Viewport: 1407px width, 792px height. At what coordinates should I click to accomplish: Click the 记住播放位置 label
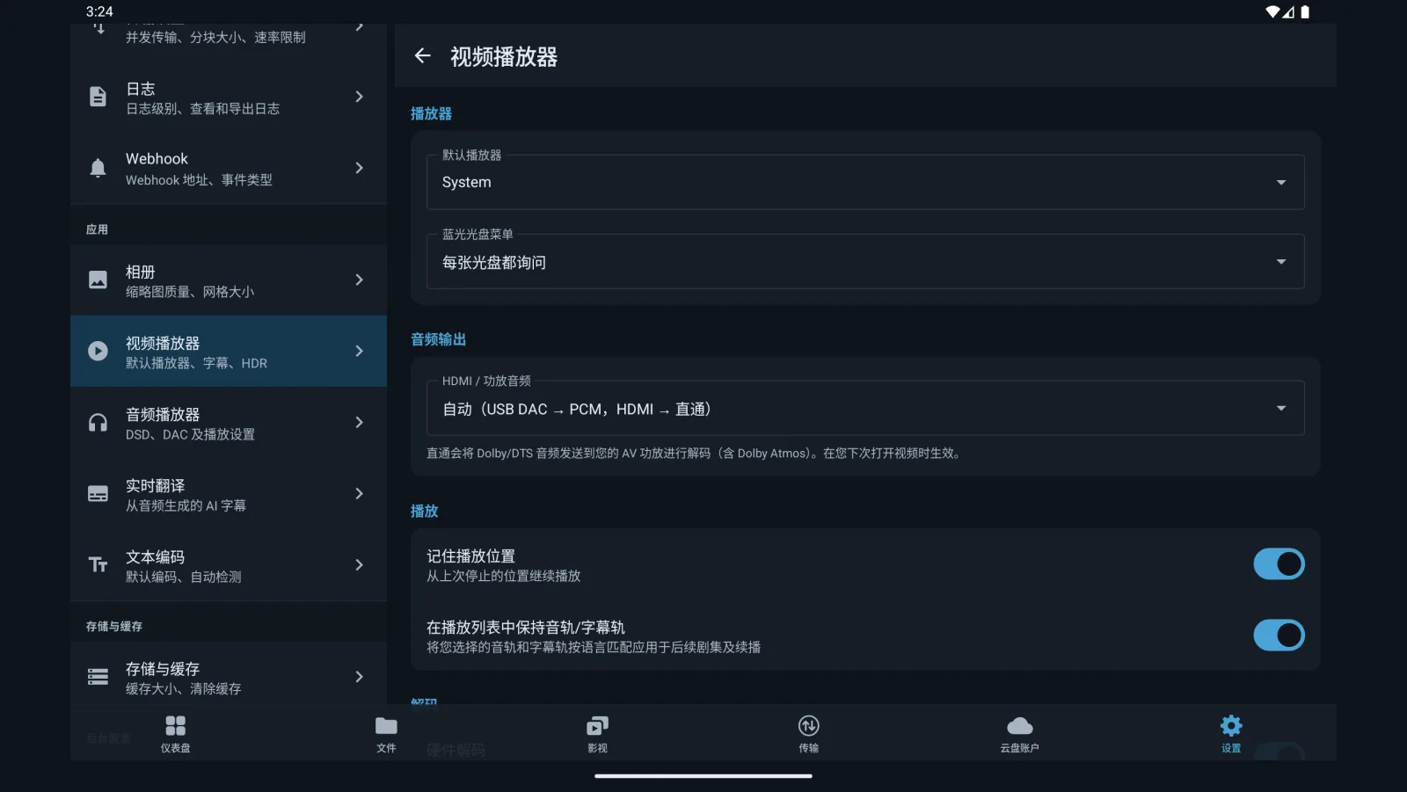click(470, 556)
